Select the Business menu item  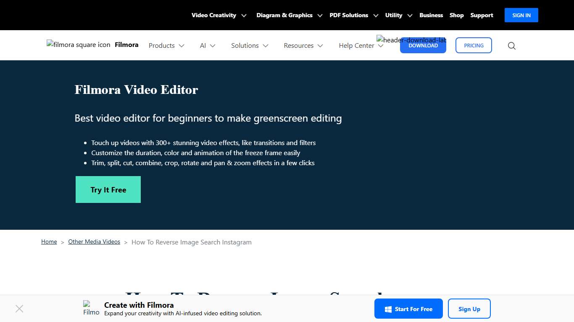(431, 15)
